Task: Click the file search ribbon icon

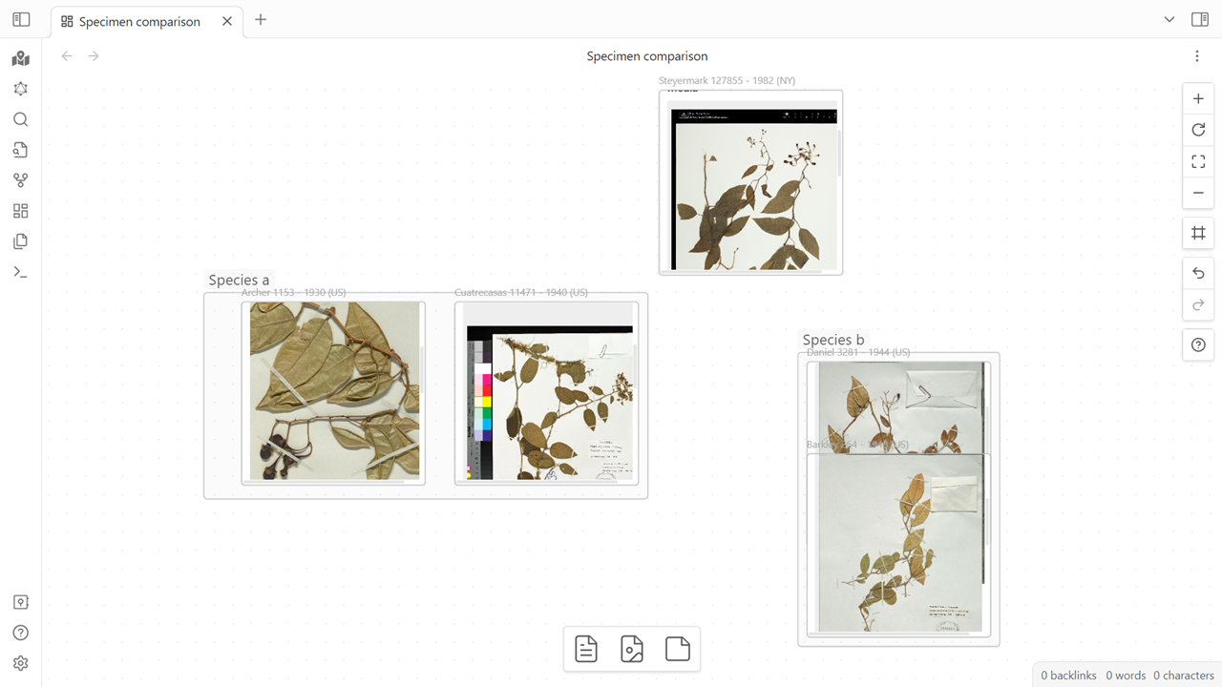Action: pos(21,150)
